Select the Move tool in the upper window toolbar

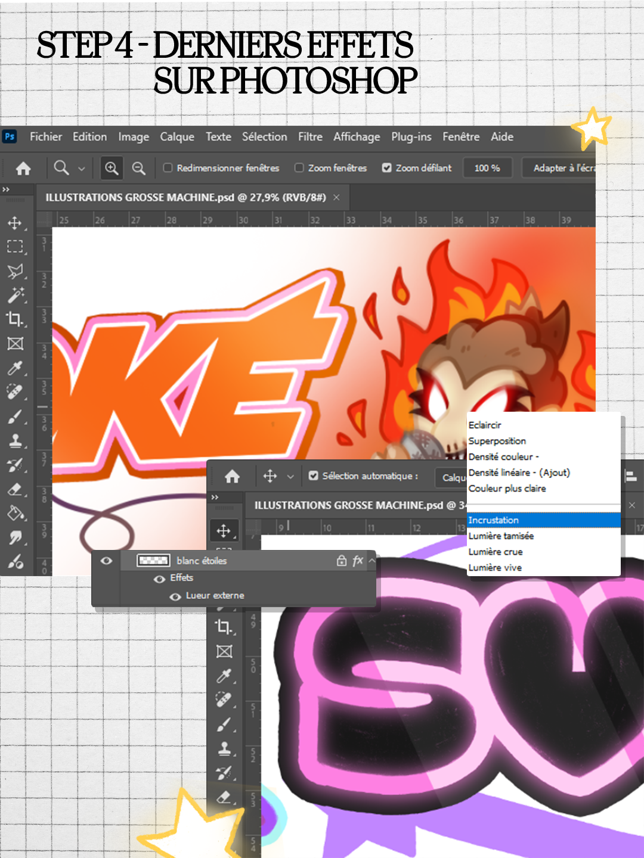click(x=15, y=223)
